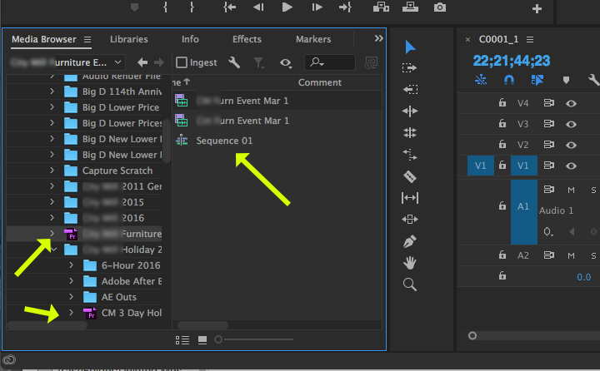Screen dimensions: 600x371
Task: Show more panel tabs chevrons
Action: tap(378, 38)
